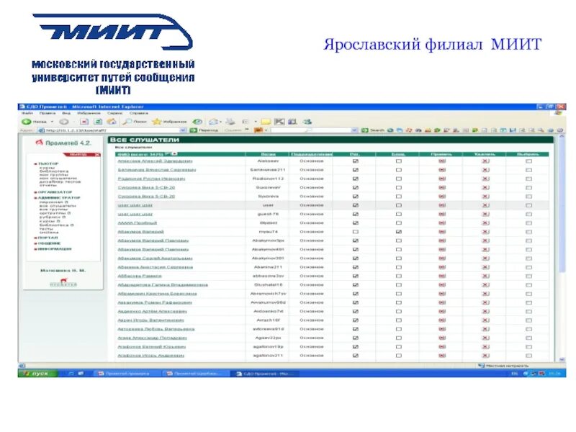Open the Search (Поиск) magnifier button

pos(135,122)
